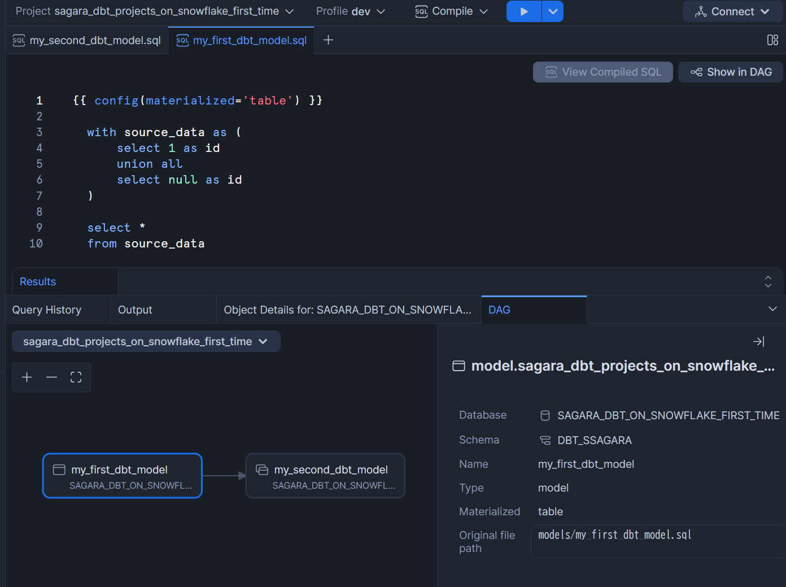This screenshot has width=786, height=587.
Task: Open the more tabs chevron
Action: 772,309
